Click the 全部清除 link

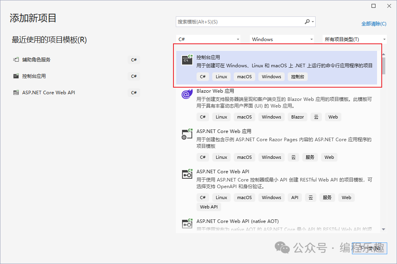coord(374,24)
